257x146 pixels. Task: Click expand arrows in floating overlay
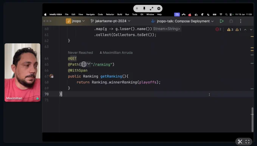point(152,9)
